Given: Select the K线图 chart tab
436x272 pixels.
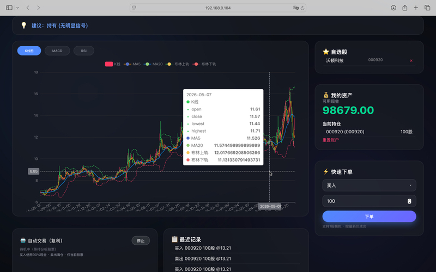Looking at the screenshot, I should pyautogui.click(x=29, y=51).
